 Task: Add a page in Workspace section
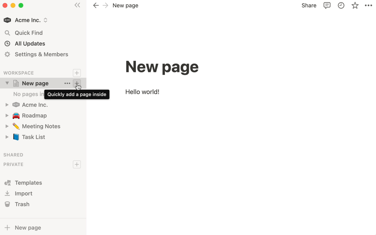(x=77, y=73)
